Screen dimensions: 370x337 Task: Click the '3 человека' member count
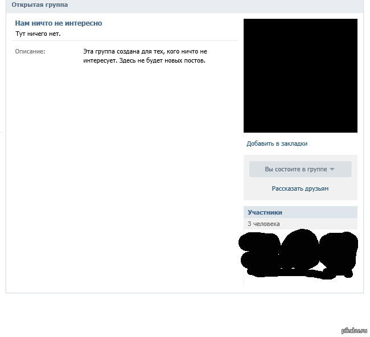coord(264,224)
